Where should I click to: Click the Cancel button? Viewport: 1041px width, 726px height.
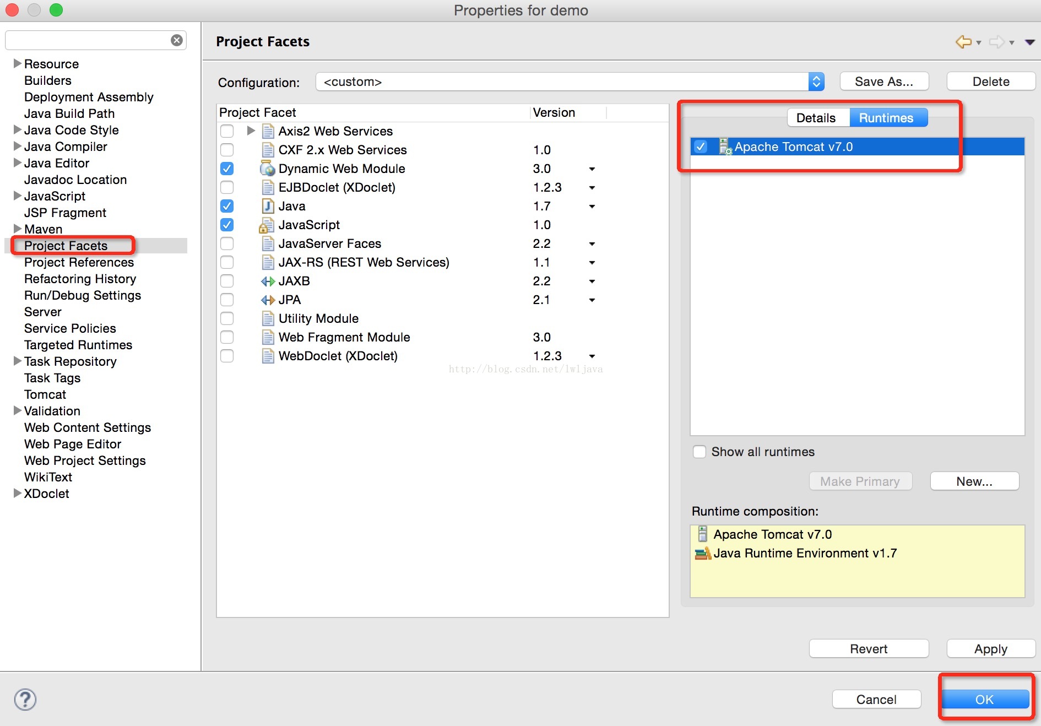[876, 700]
